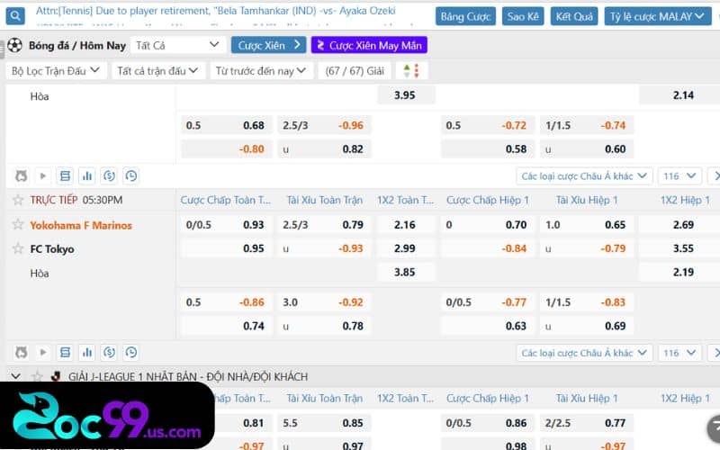
Task: Collapse the J-League 1 Nhật Bản section
Action: [x=15, y=376]
